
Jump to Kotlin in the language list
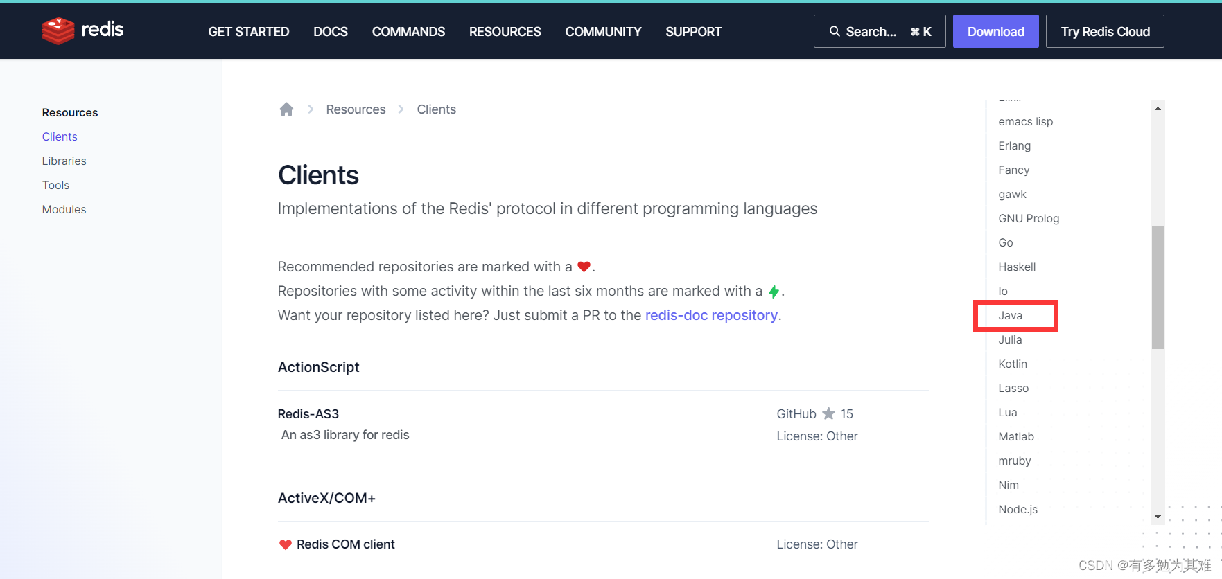point(1012,364)
